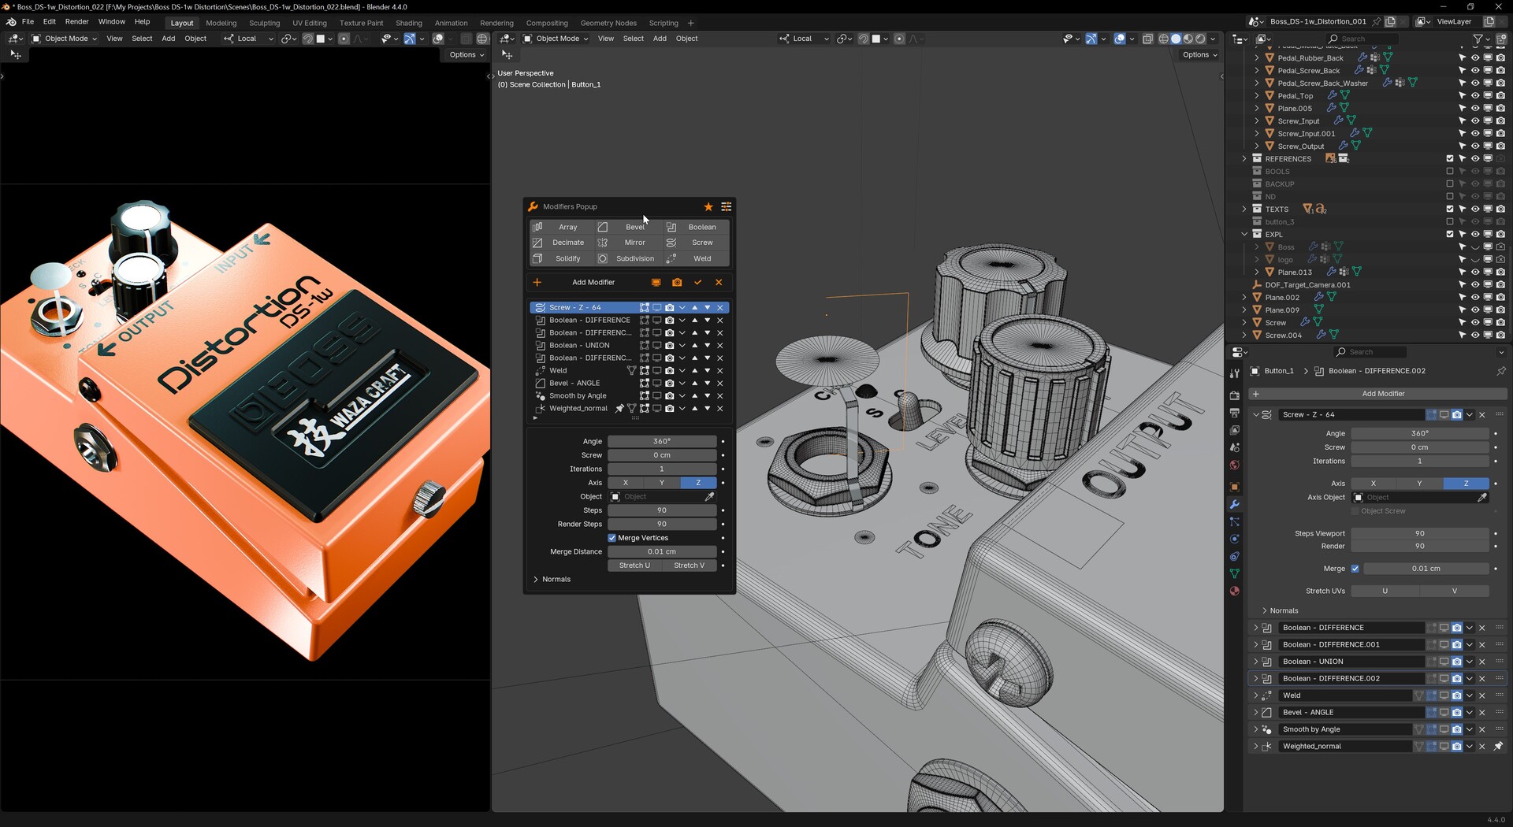Toggle X-ray in right viewport header
Image resolution: width=1513 pixels, height=827 pixels.
coord(1148,39)
